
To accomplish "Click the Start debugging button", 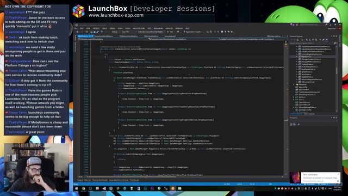I will [x=170, y=32].
